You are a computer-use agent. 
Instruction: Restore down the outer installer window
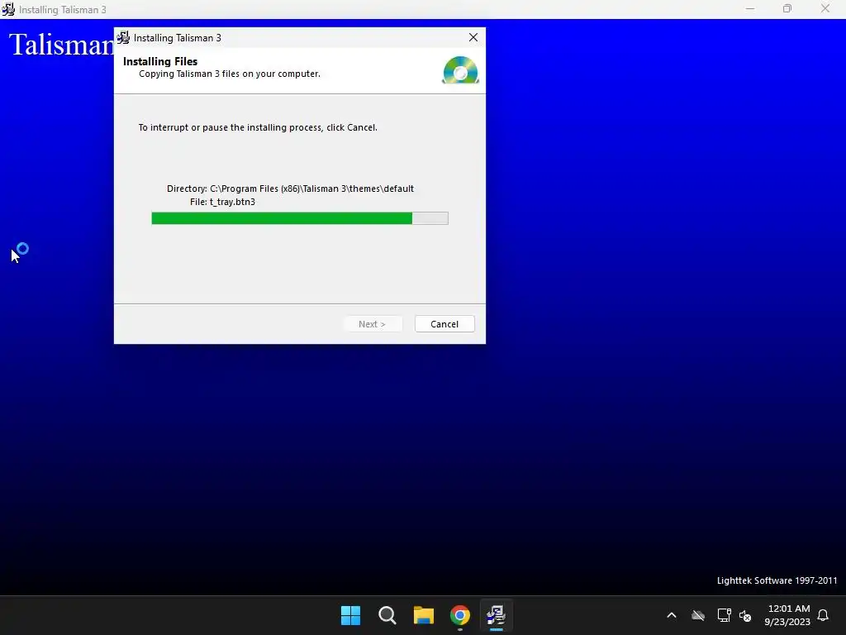(787, 9)
